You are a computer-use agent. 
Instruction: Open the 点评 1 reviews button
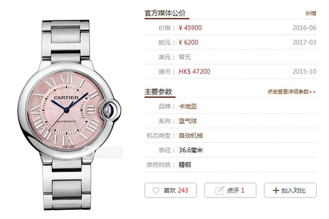click(230, 190)
